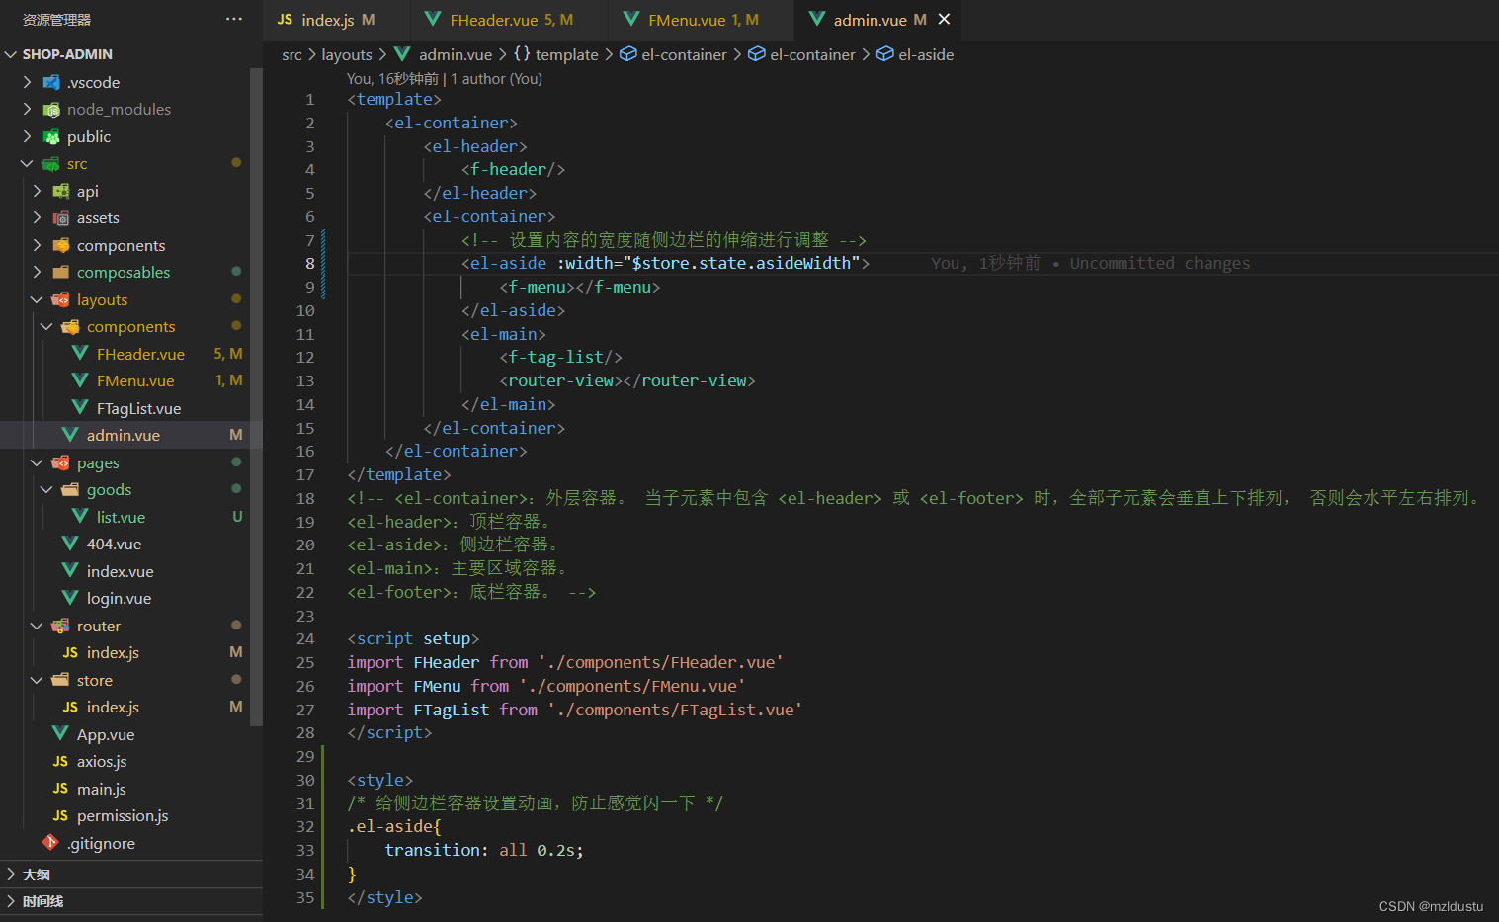The image size is (1499, 922).
Task: Click src in the breadcrumb path
Action: [291, 54]
